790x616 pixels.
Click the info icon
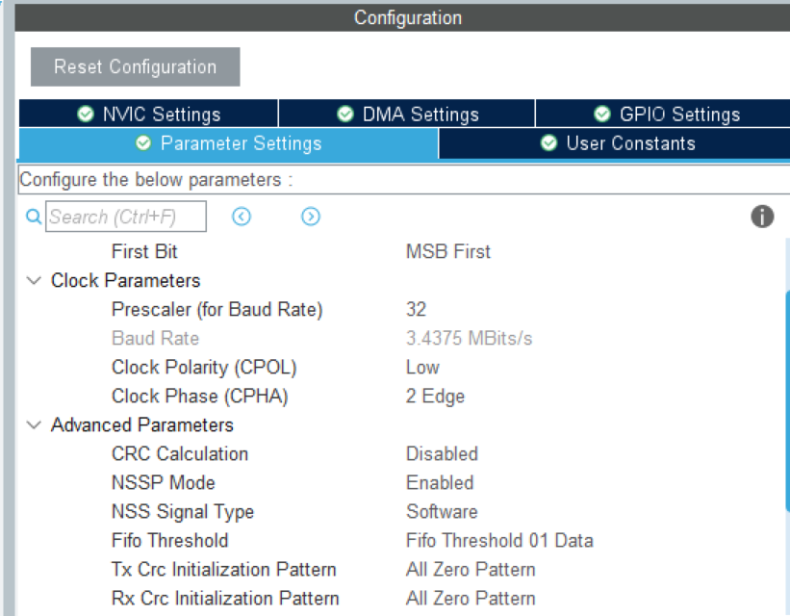[762, 217]
